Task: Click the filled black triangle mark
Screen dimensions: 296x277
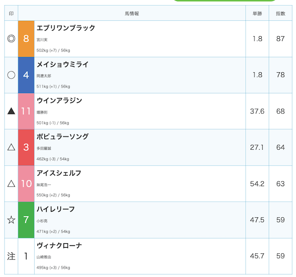Action: 11,111
